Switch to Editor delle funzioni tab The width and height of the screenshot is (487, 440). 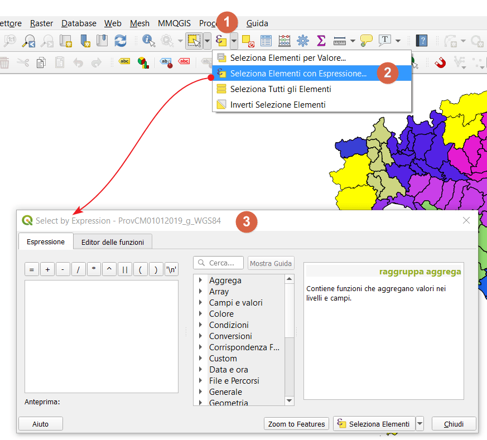click(113, 242)
